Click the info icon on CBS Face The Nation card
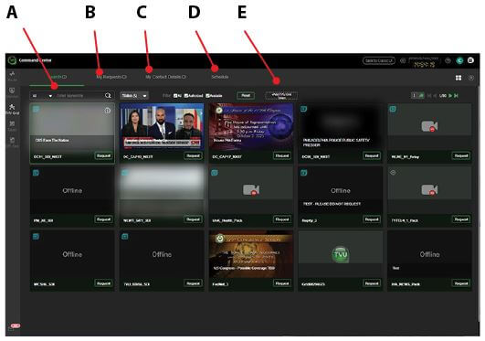The image size is (485, 341). pyautogui.click(x=108, y=111)
